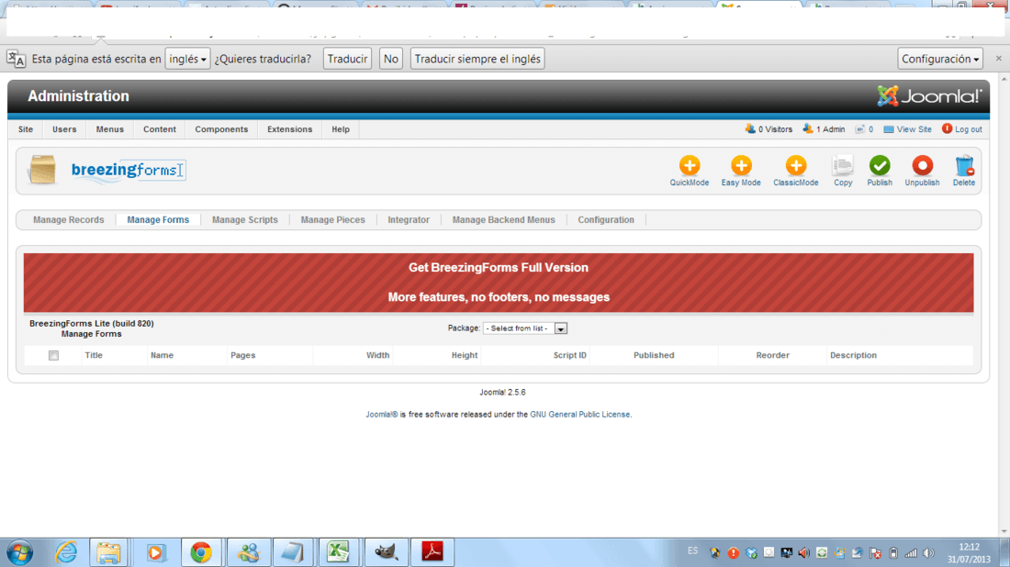
Task: Open the Help menu
Action: coord(341,129)
